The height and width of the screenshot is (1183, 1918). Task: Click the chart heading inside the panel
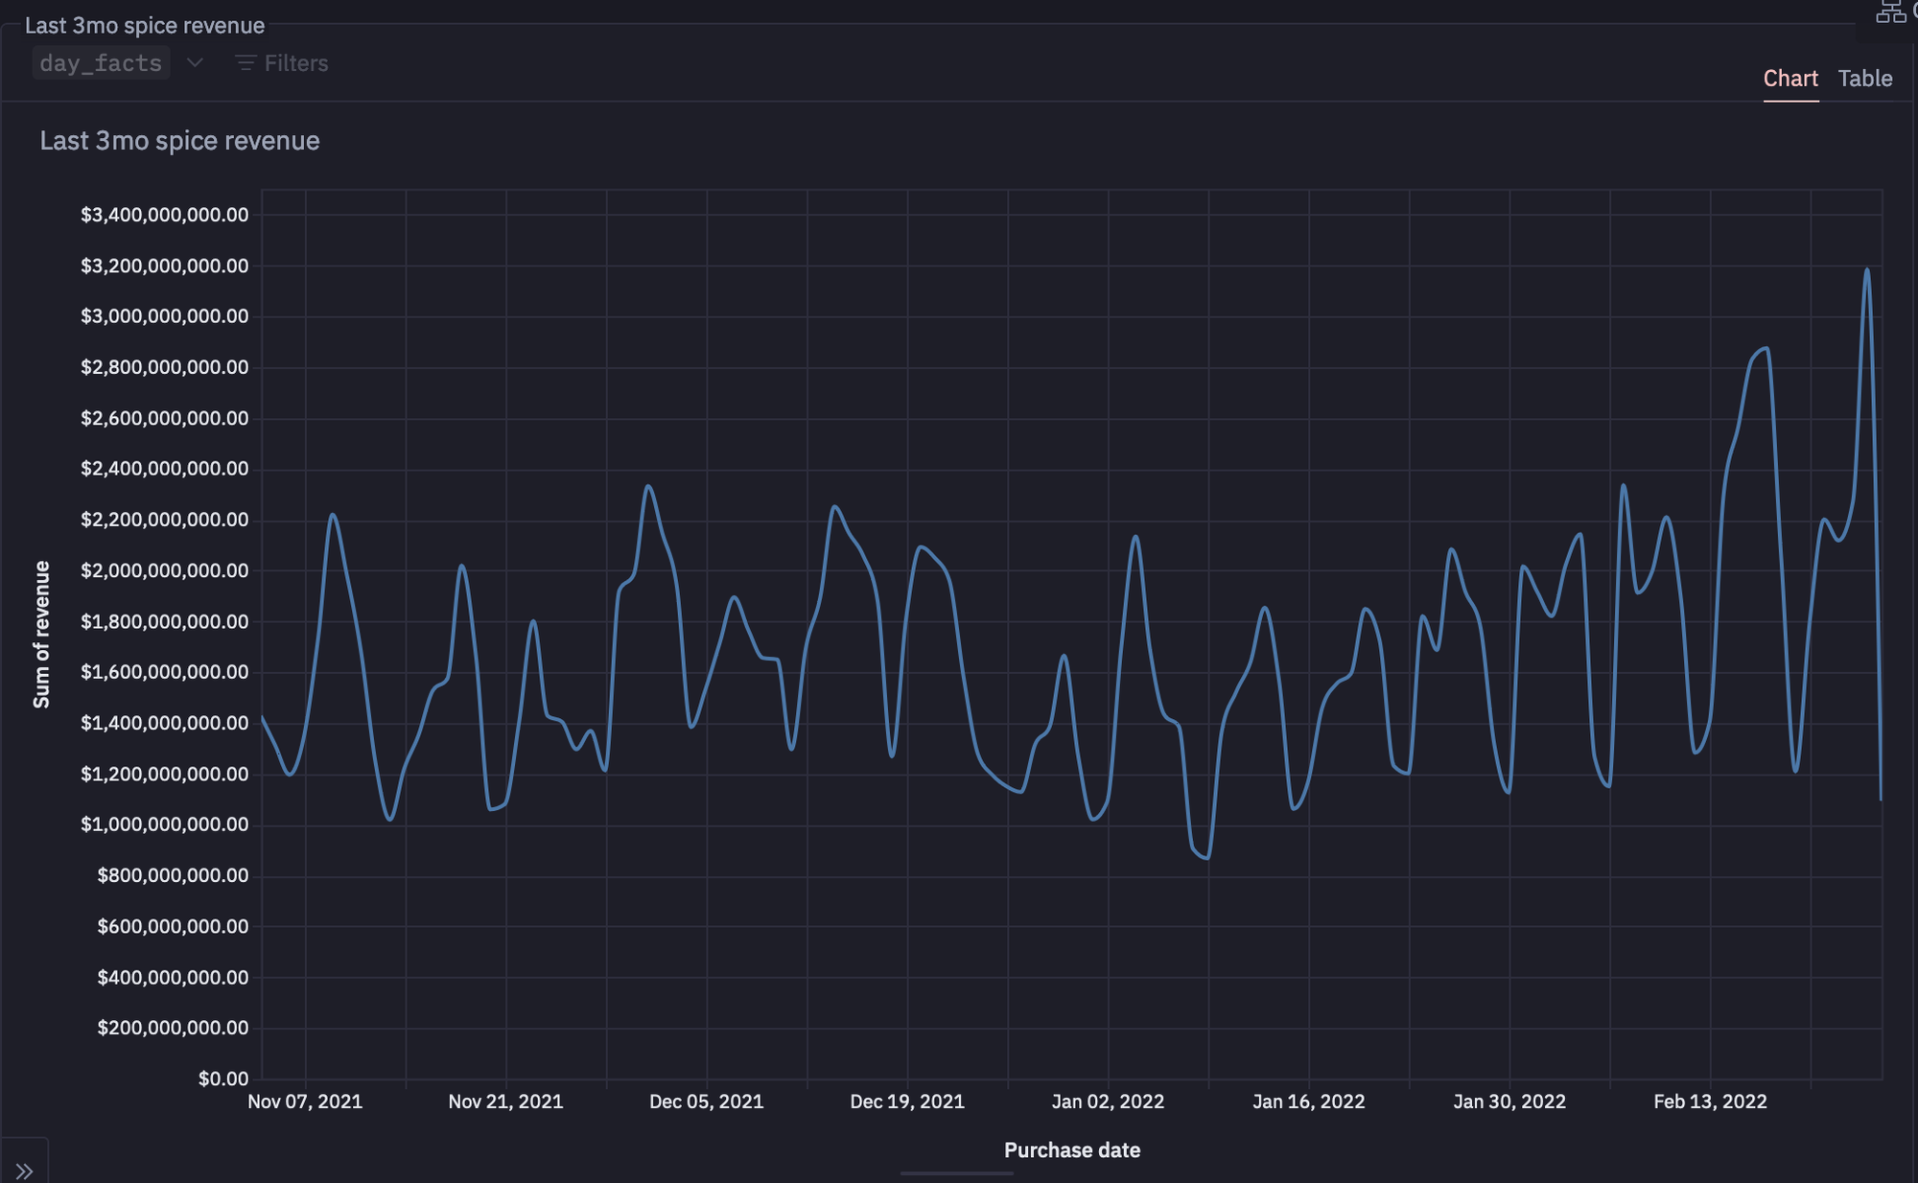[179, 141]
